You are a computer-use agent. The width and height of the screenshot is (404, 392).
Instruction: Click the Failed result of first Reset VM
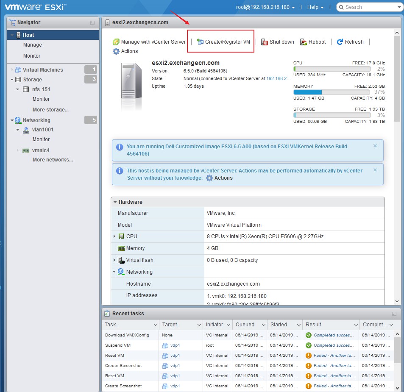(x=334, y=356)
